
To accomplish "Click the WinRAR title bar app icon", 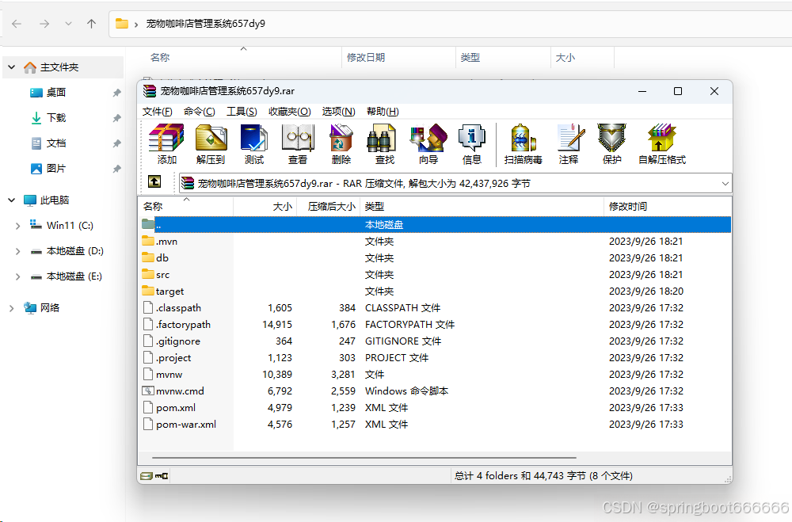I will click(150, 91).
